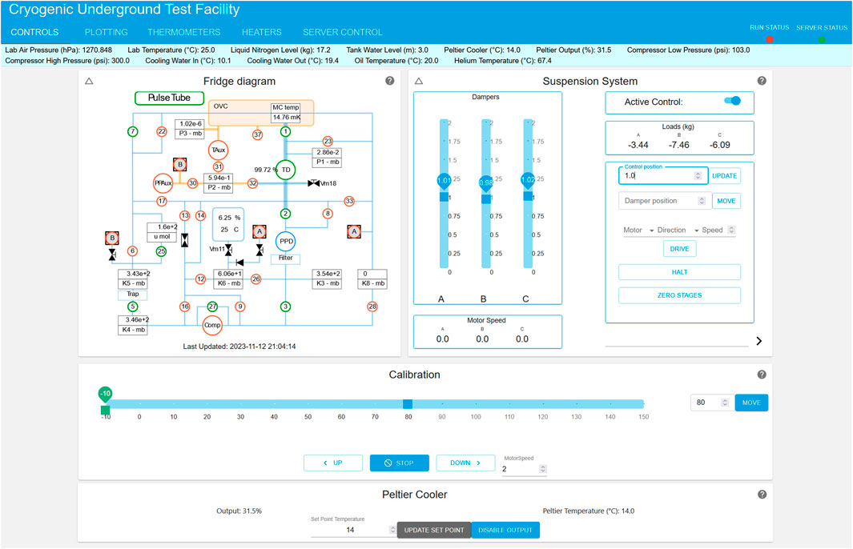Toggle valve 33 in the fridge diagram
The width and height of the screenshot is (853, 549).
(x=349, y=201)
